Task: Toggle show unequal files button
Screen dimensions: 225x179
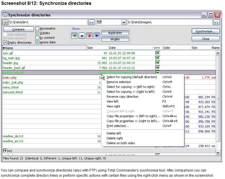Action: (89, 36)
